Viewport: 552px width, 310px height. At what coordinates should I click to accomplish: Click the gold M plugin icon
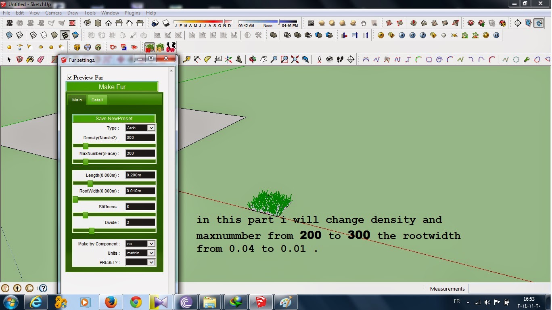coord(381,36)
